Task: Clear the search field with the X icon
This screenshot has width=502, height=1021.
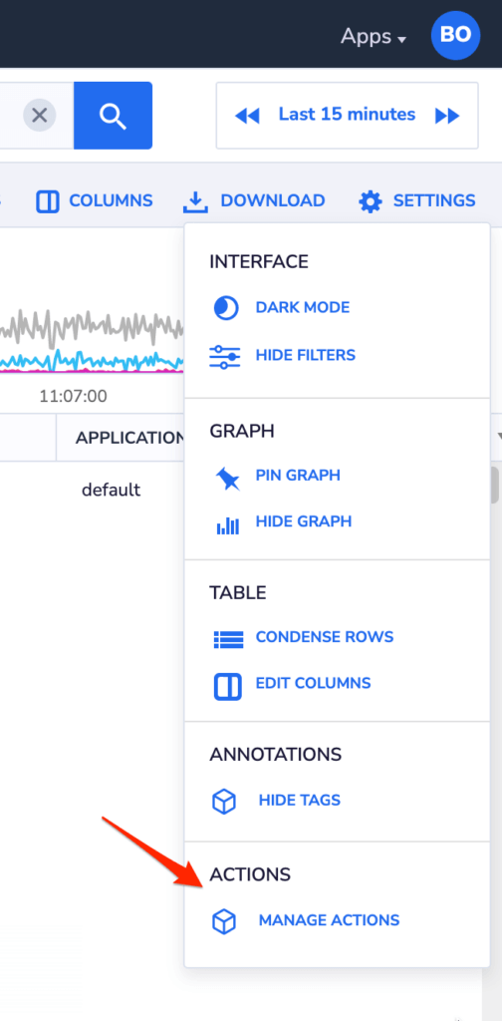Action: [40, 116]
